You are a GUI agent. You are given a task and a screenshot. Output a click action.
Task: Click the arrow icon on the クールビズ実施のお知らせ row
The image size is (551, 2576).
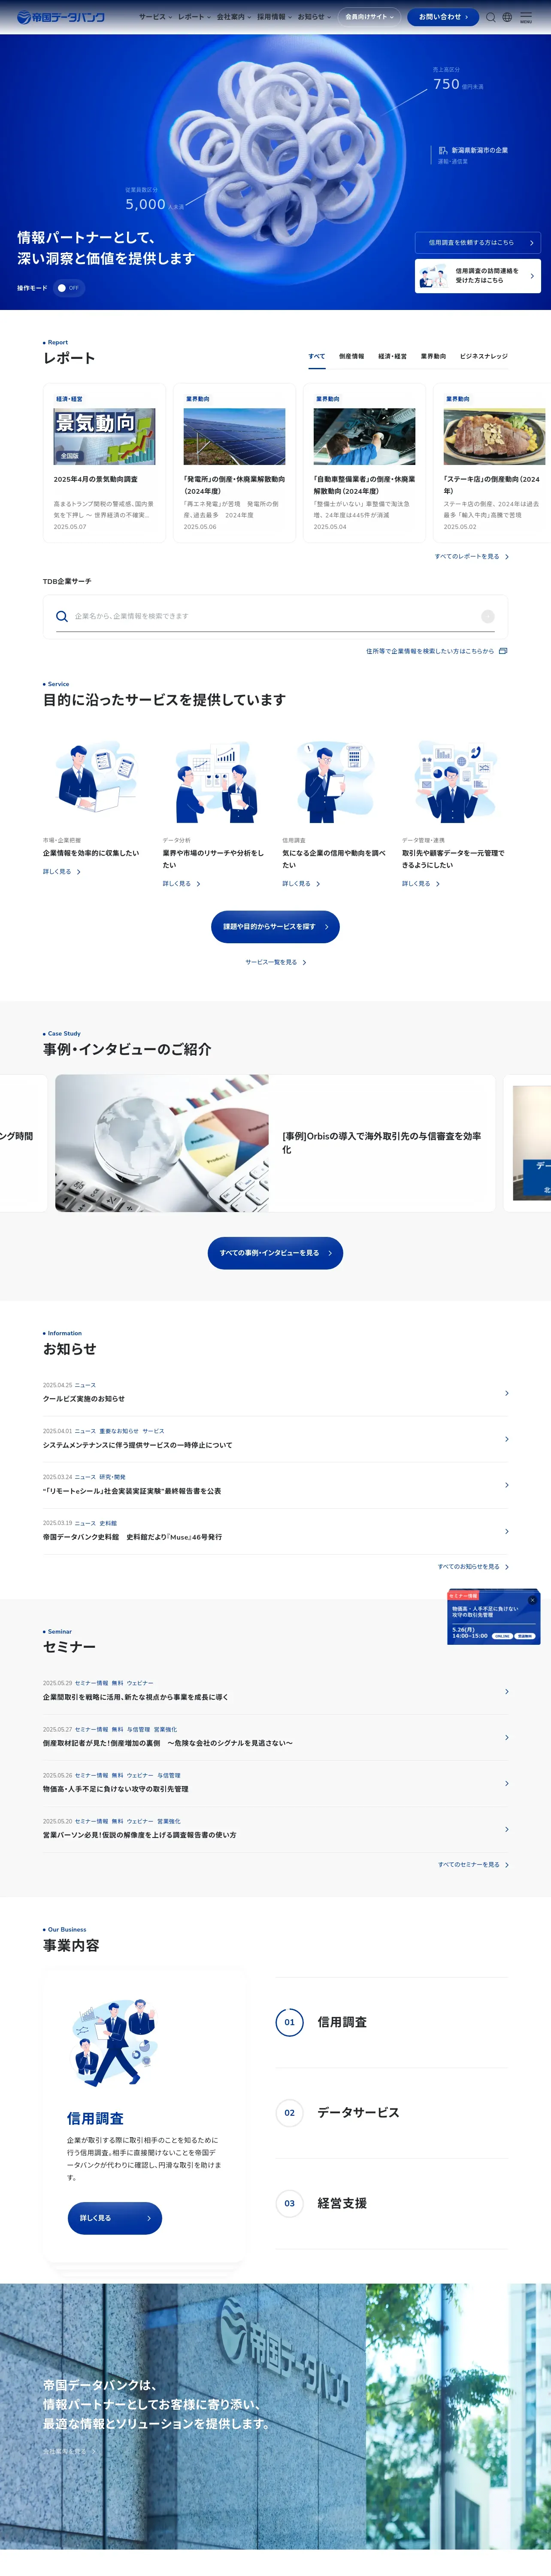coord(507,1393)
